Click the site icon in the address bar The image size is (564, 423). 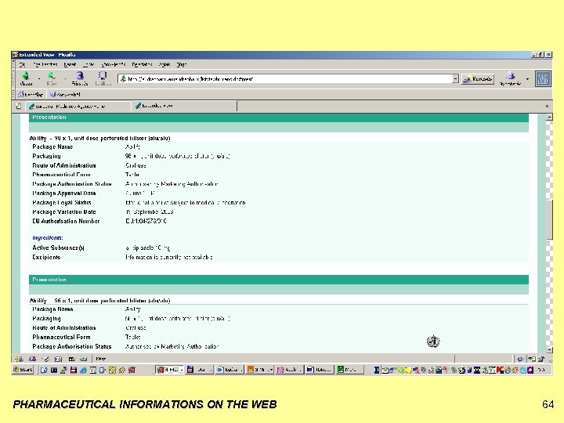(x=123, y=79)
